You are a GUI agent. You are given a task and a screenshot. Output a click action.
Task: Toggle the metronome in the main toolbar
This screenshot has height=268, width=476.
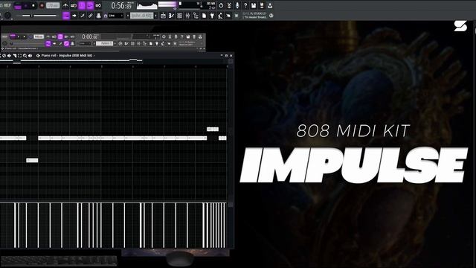pyautogui.click(x=65, y=6)
